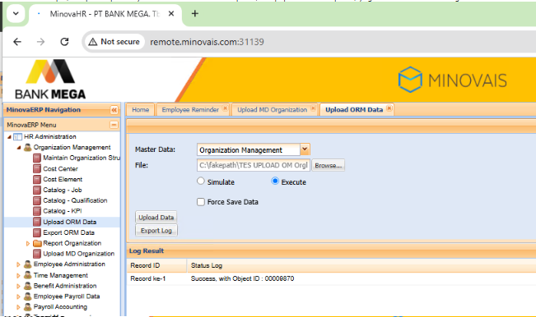Click the Not secure warning icon
The image size is (536, 317).
point(93,42)
